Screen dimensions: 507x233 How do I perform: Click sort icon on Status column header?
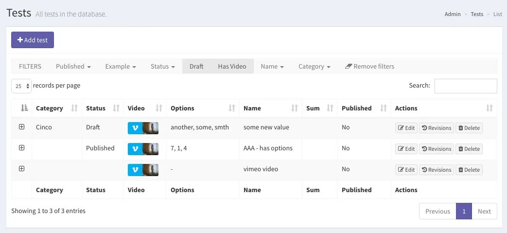coord(116,108)
